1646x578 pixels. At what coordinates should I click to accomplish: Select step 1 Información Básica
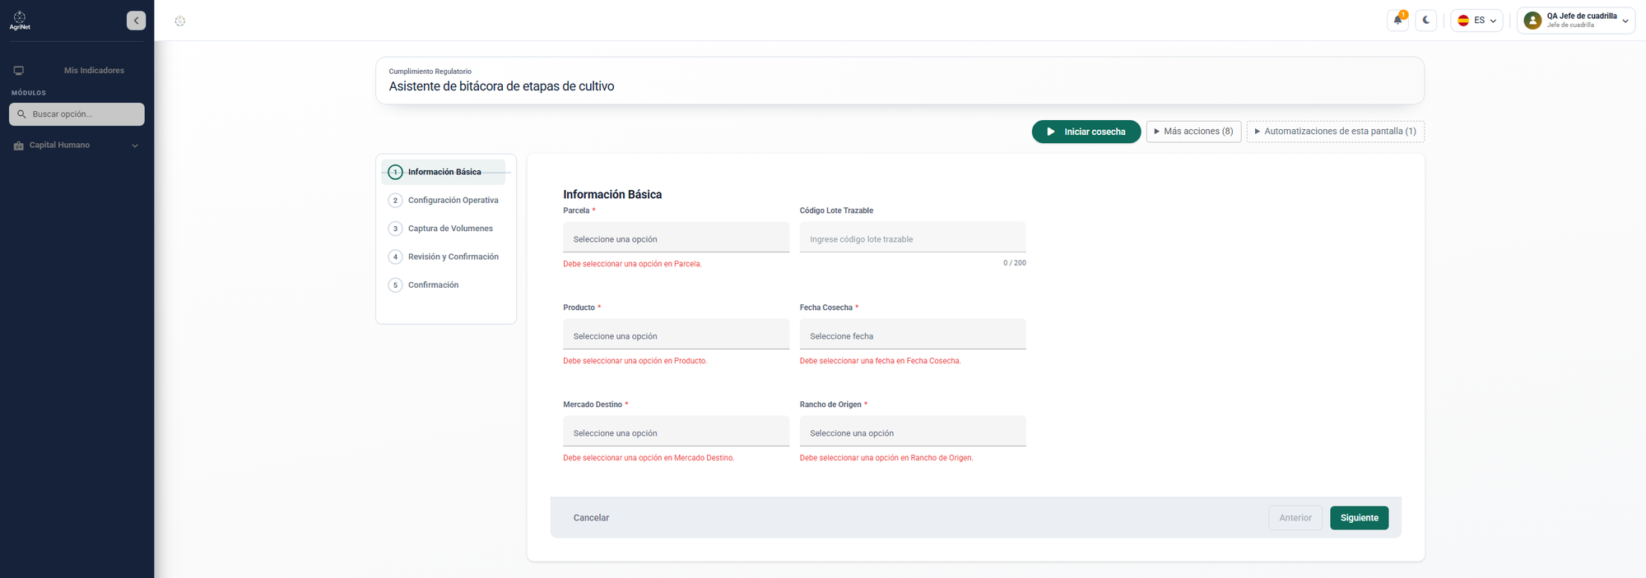pos(444,172)
